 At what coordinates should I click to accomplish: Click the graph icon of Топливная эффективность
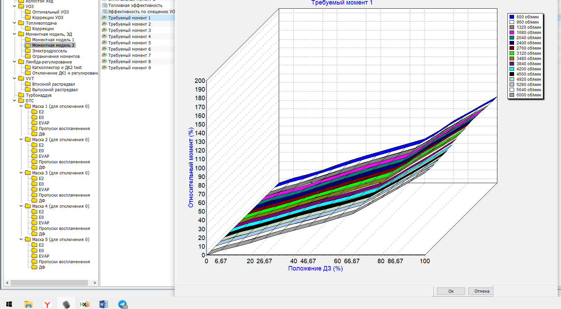(x=104, y=6)
